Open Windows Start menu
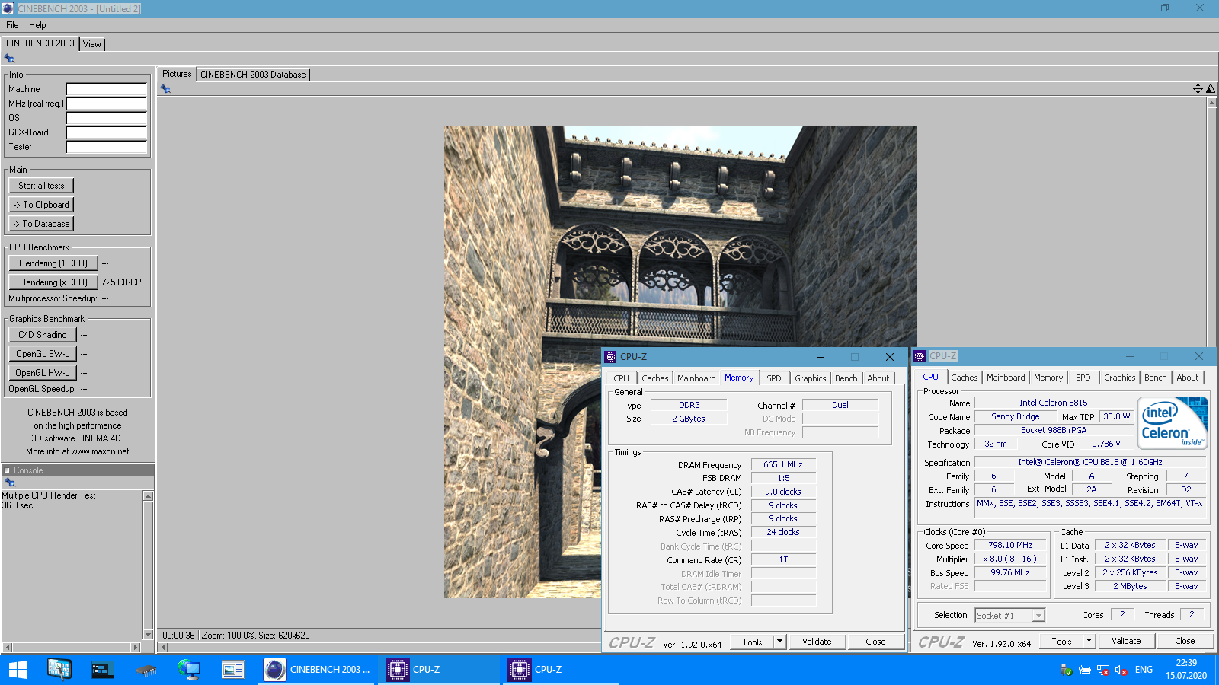This screenshot has height=685, width=1219. pyautogui.click(x=18, y=670)
